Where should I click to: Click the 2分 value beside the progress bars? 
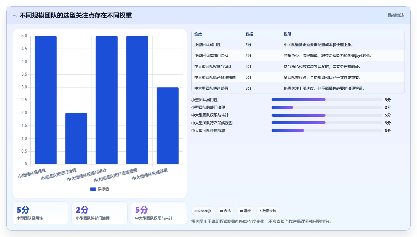(388, 107)
